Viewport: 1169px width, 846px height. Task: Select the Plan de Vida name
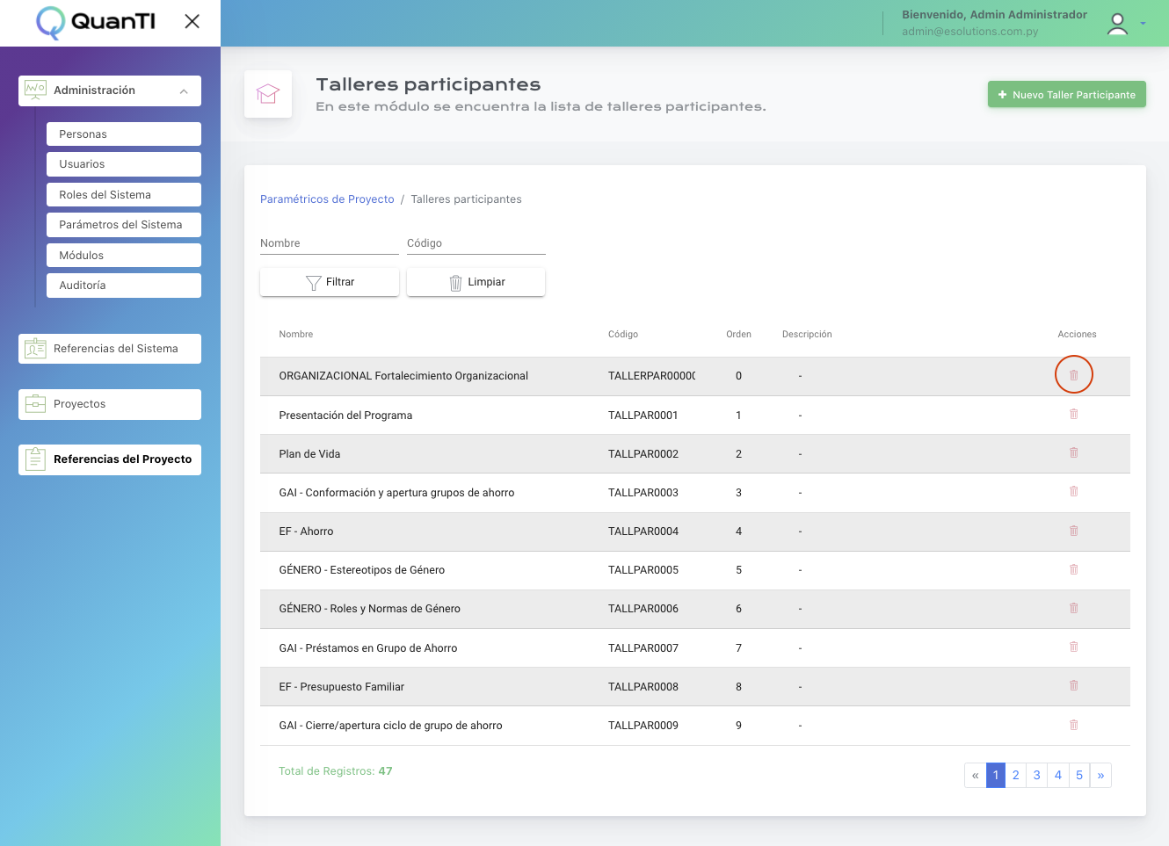(309, 454)
